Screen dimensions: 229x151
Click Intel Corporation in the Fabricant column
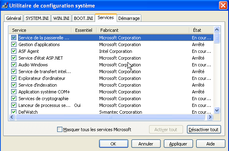[115, 51]
